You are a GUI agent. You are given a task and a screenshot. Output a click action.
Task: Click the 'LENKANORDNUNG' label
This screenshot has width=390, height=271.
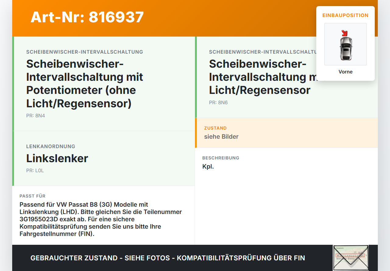tap(51, 146)
